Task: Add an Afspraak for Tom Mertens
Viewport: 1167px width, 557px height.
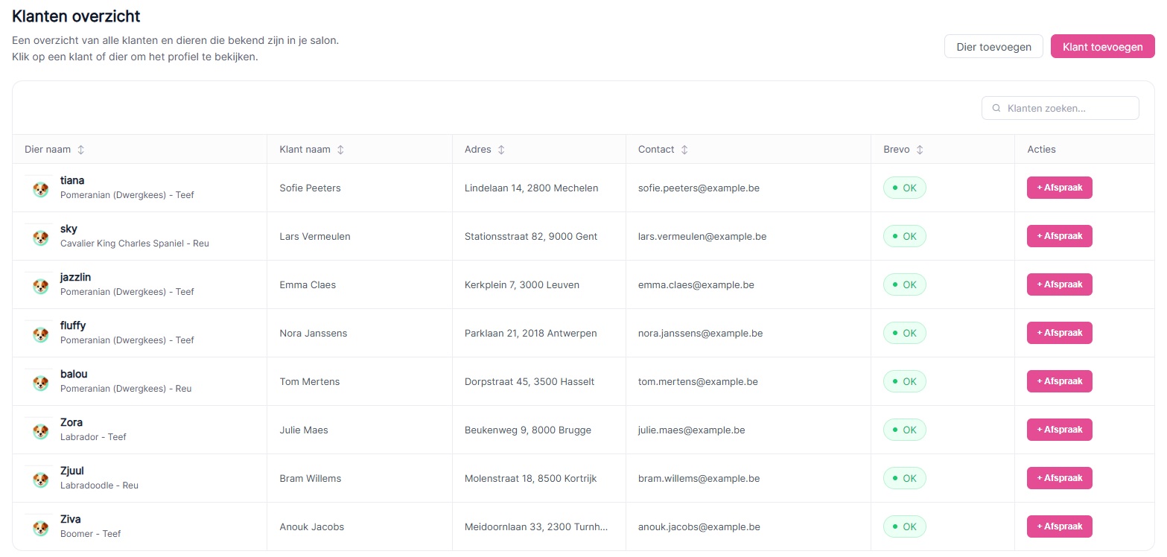Action: (1059, 381)
